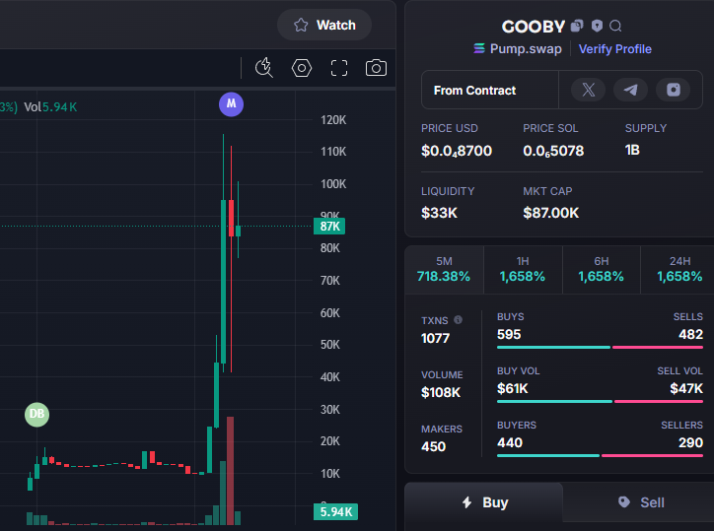The width and height of the screenshot is (714, 531).
Task: Click the Verify Profile link
Action: (614, 49)
